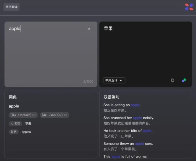Click the plural form apples

point(26,132)
